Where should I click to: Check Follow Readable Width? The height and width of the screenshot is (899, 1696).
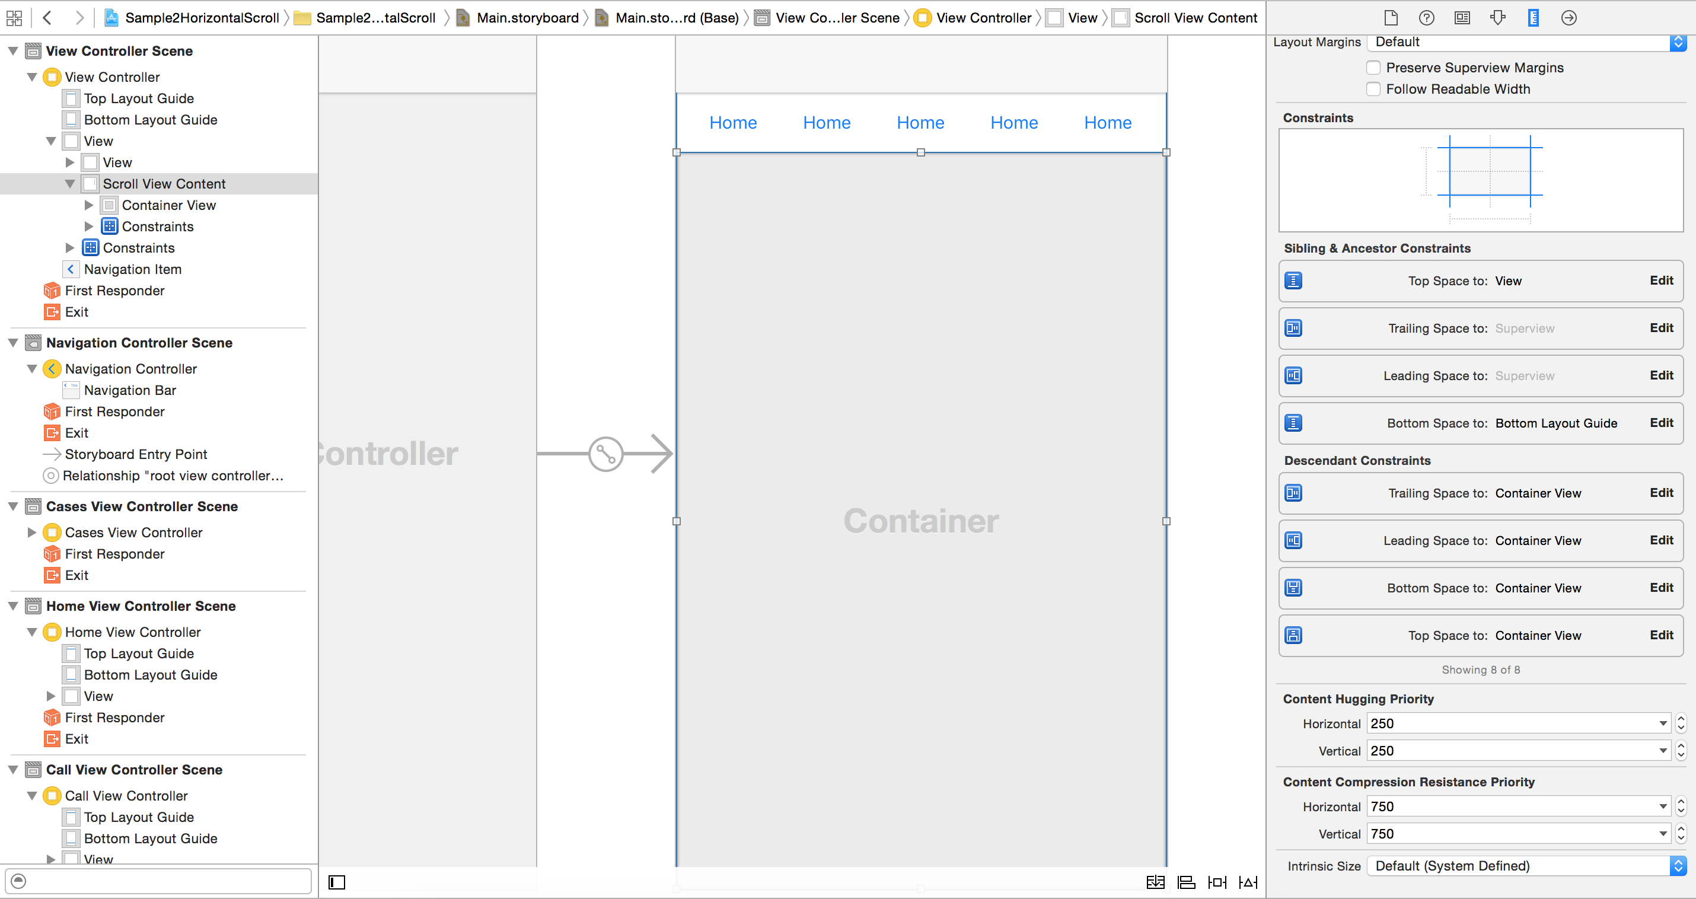pyautogui.click(x=1373, y=89)
